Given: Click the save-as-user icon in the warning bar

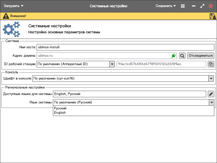Looking at the screenshot, I should click(x=212, y=16).
